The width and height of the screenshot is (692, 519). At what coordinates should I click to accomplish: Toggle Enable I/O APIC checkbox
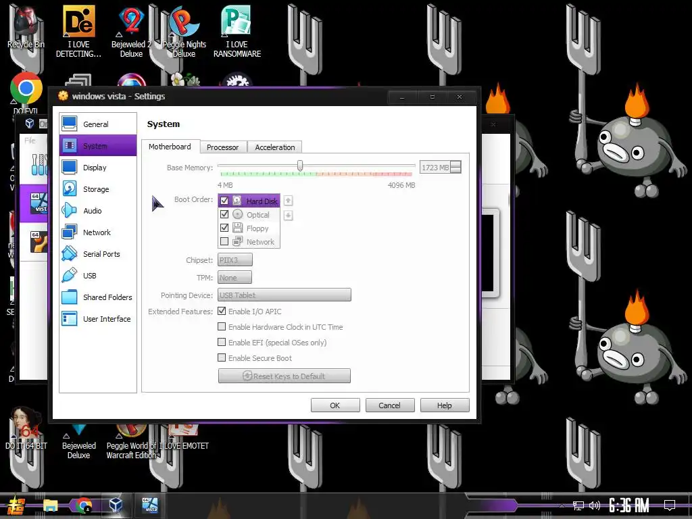click(222, 311)
